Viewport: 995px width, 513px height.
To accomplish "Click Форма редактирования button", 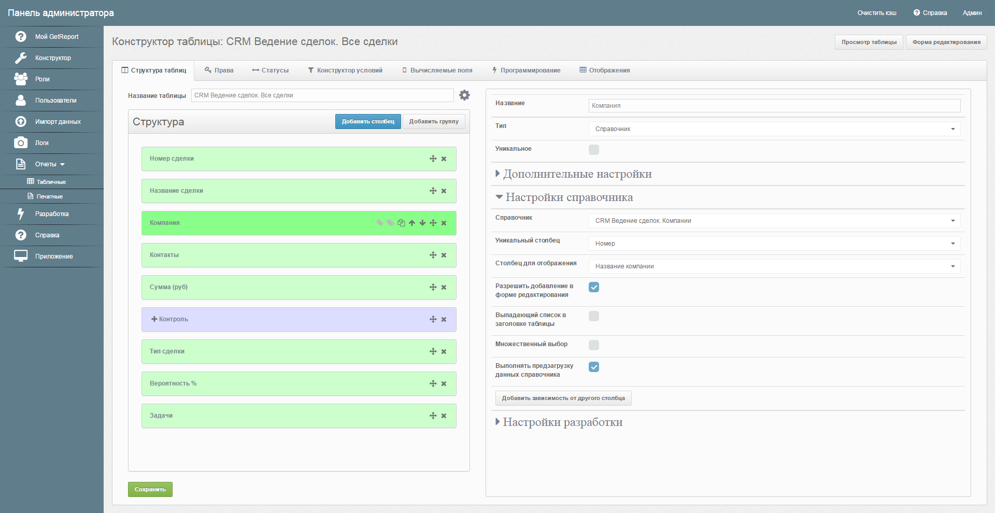I will 946,42.
